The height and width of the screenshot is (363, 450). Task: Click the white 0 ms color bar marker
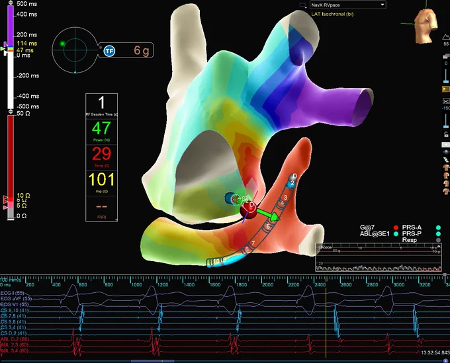(5, 54)
